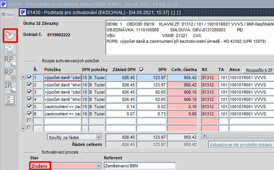Click the DPH rate 15 in row 5

click(85, 107)
